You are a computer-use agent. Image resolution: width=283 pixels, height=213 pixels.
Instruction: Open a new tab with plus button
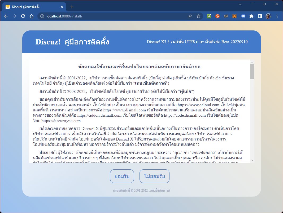tap(72, 7)
